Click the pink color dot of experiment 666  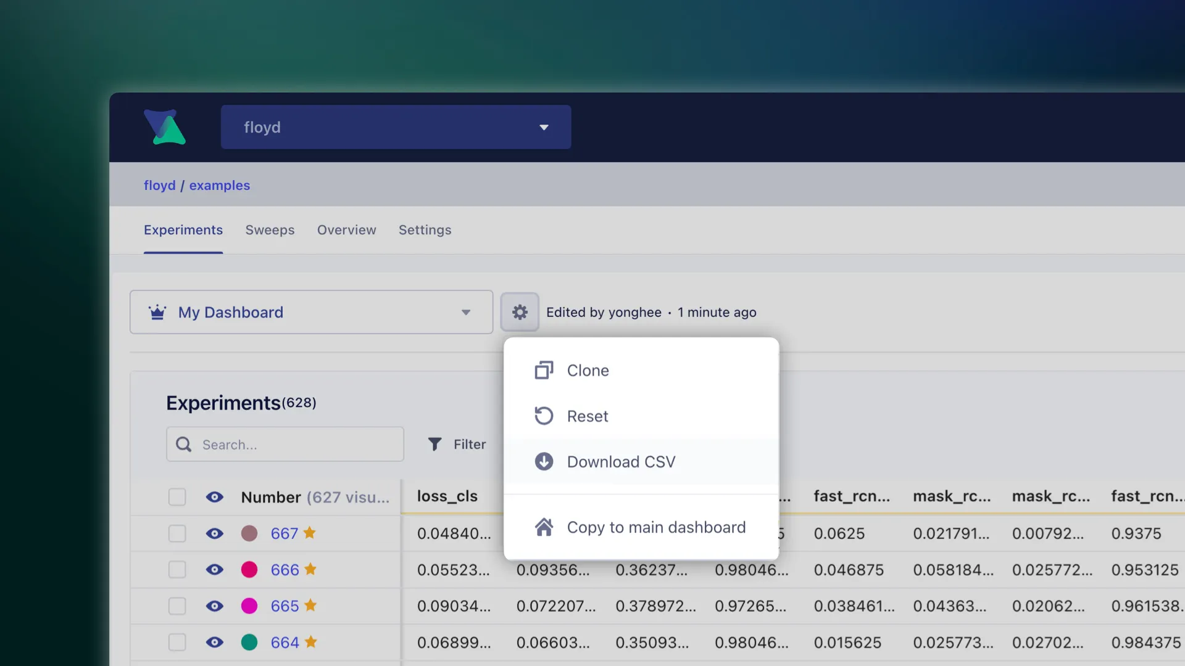tap(249, 569)
